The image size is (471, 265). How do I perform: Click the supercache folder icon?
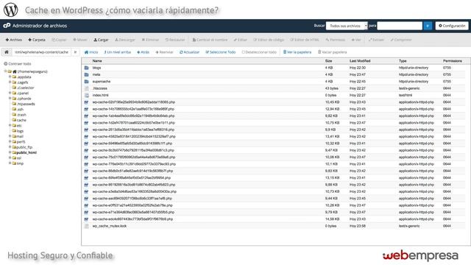[x=87, y=82]
